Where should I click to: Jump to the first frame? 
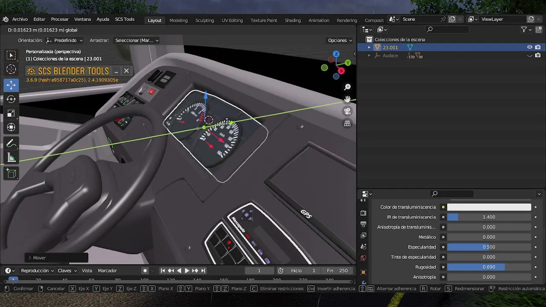point(163,271)
